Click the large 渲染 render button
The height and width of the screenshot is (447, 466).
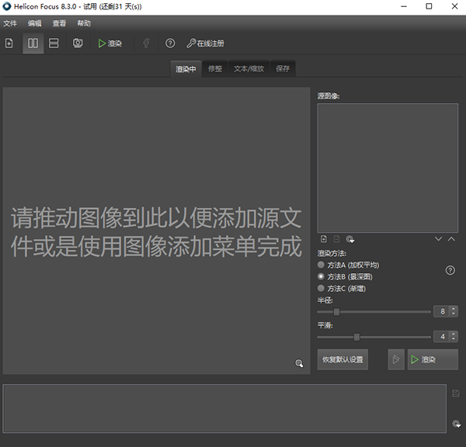[433, 359]
